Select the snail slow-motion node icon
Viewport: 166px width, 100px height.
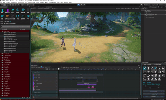(156, 79)
